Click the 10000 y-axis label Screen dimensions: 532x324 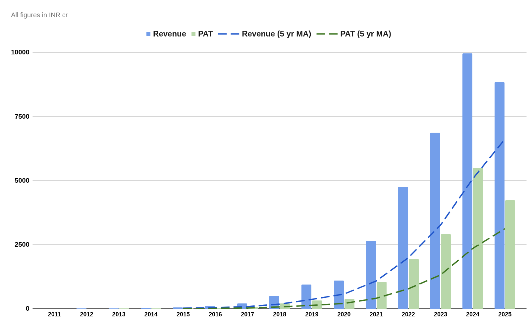point(20,52)
